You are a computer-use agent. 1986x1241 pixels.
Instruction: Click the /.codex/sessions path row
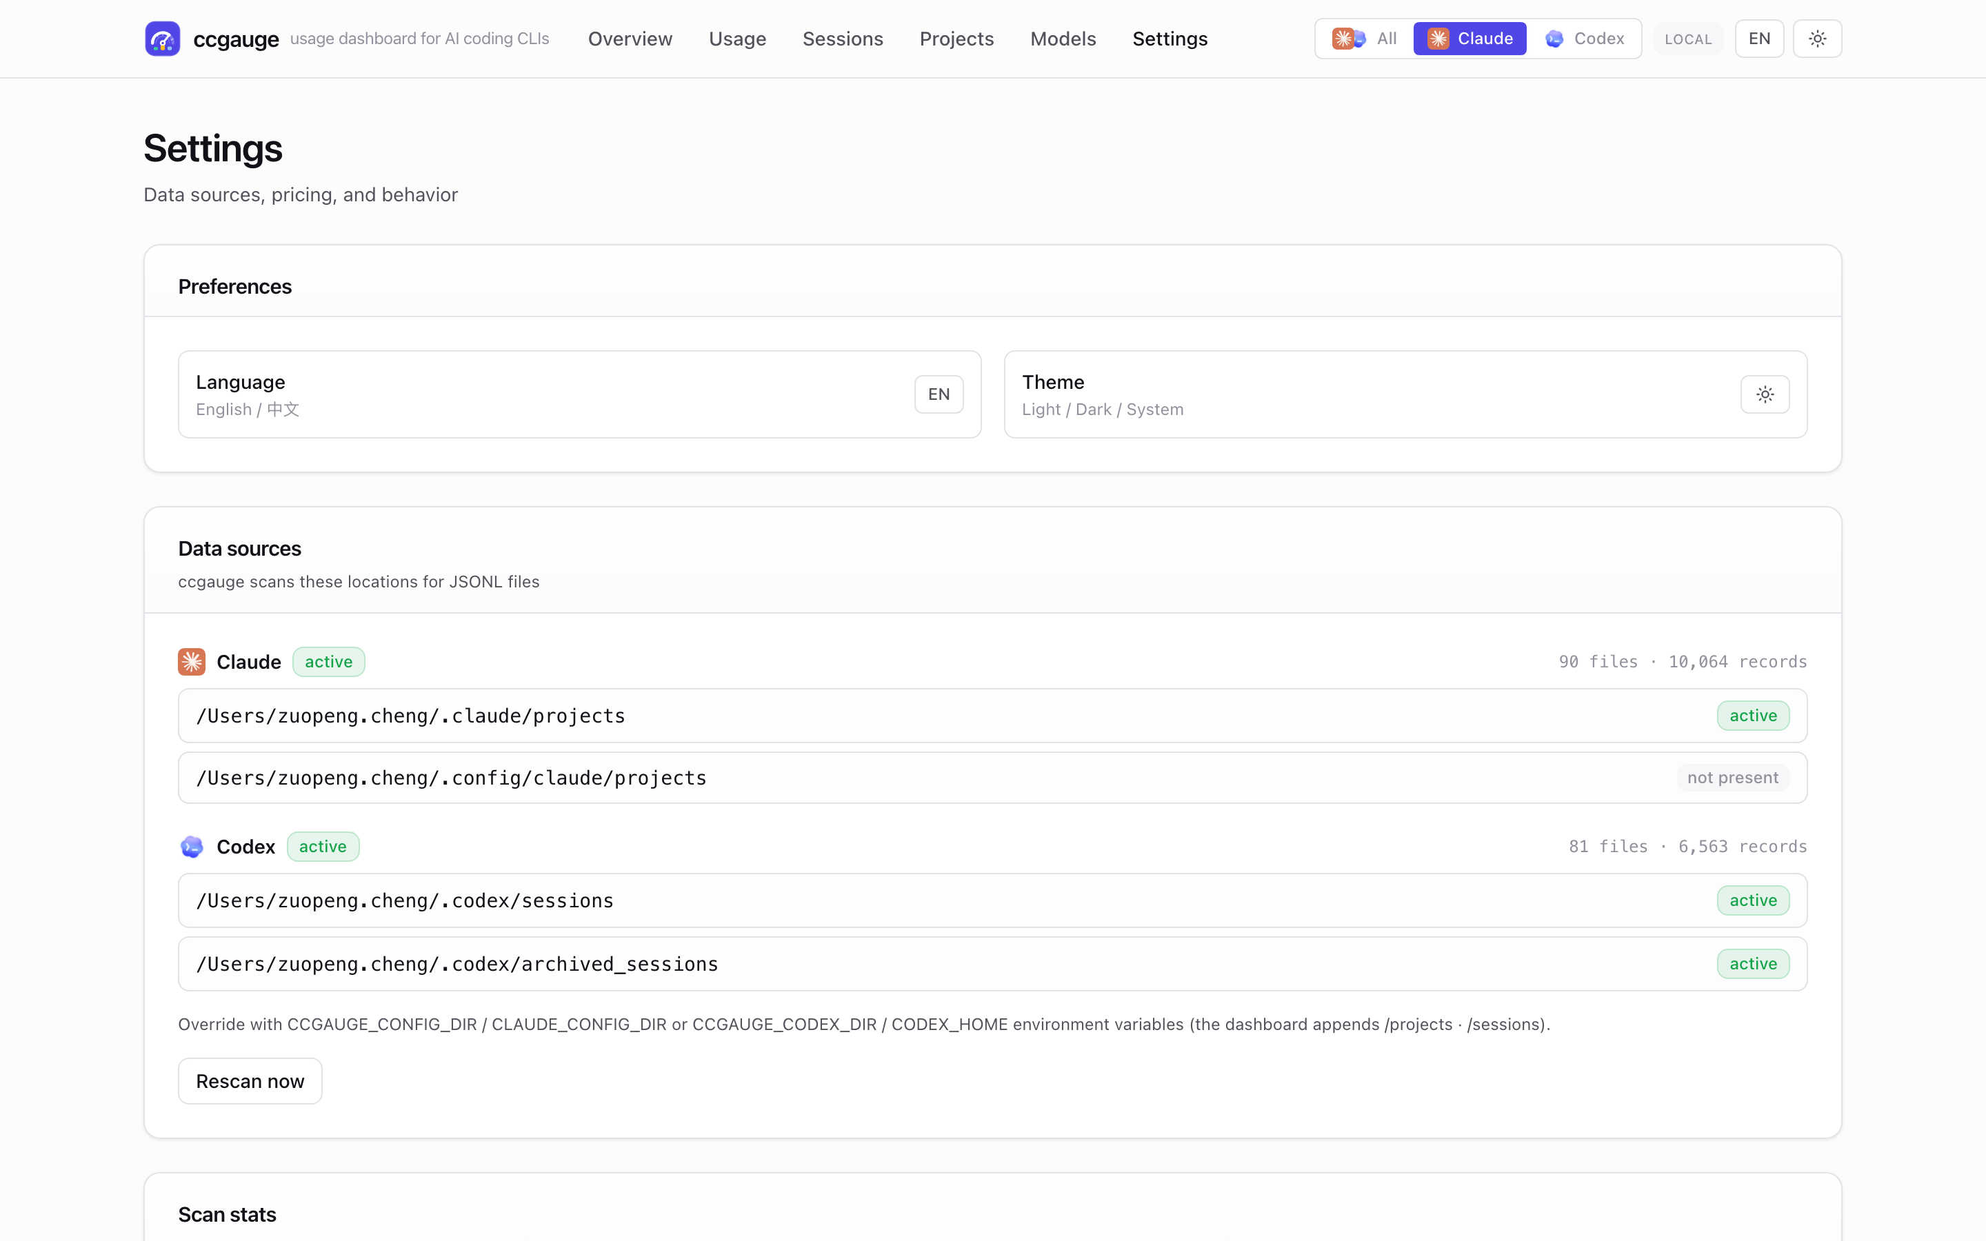tap(992, 900)
